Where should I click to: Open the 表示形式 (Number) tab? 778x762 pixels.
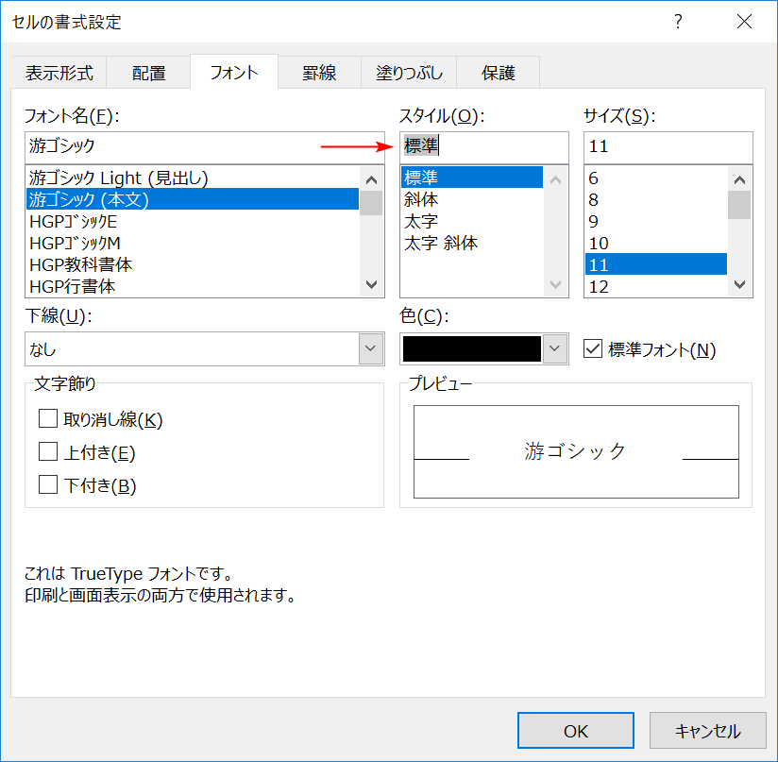tap(59, 72)
